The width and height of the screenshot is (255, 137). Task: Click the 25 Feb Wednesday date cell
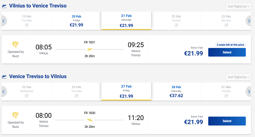27,92
